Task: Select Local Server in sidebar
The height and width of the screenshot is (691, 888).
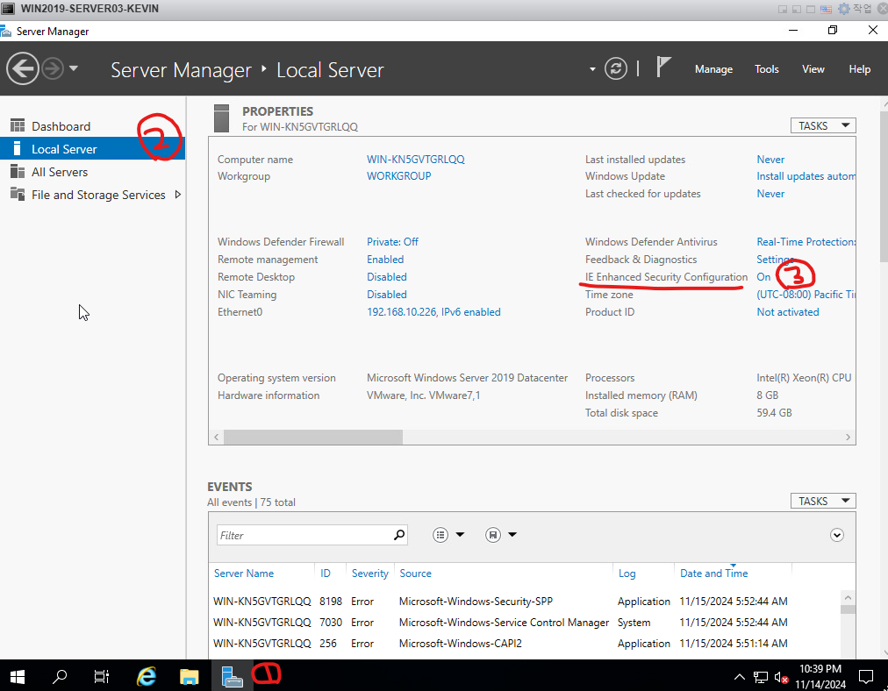Action: pos(92,149)
